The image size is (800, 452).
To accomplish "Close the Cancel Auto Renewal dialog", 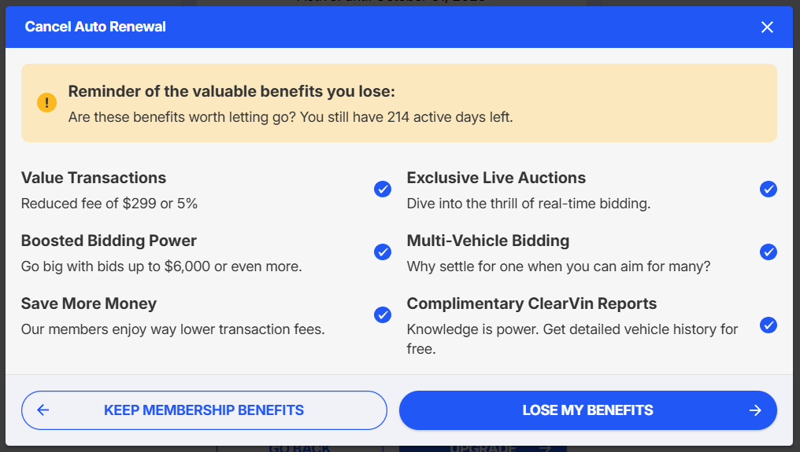I will (x=767, y=28).
